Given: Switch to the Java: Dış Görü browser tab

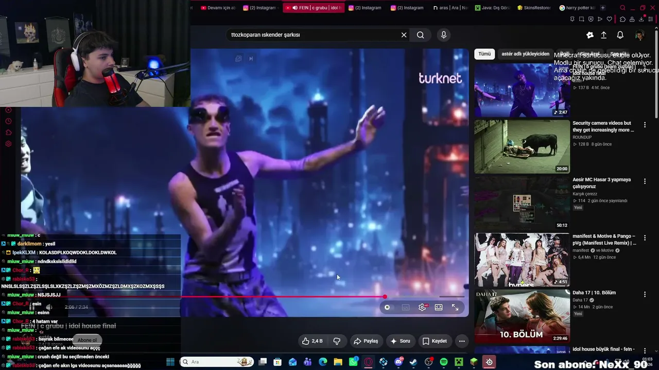Looking at the screenshot, I should coord(493,8).
